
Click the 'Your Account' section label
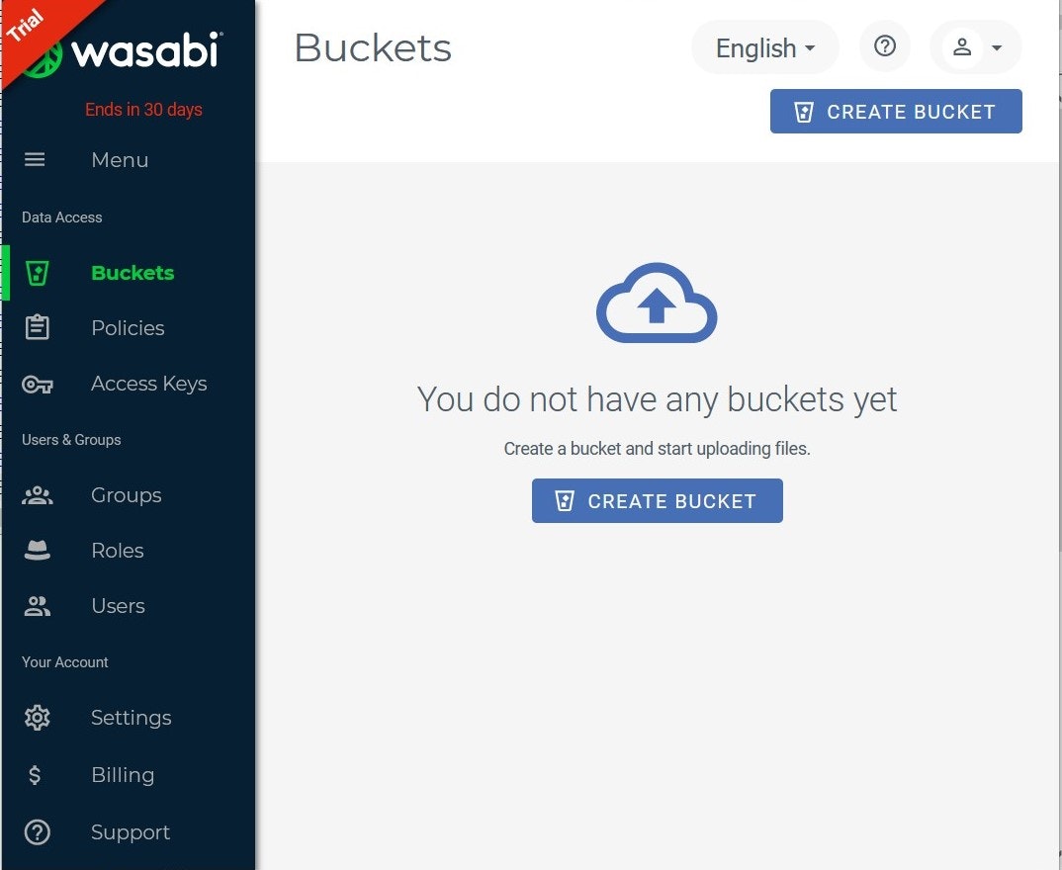(x=65, y=662)
